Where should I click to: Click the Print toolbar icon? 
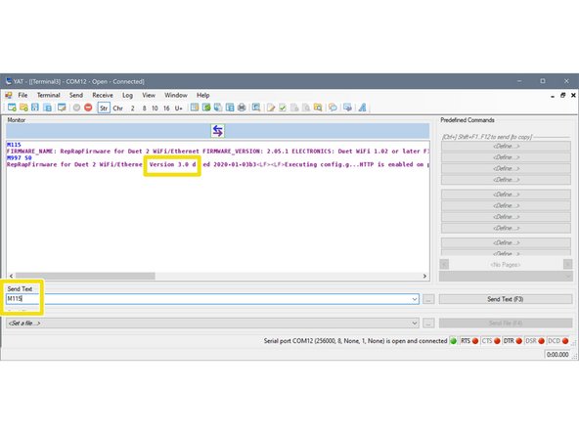pyautogui.click(x=242, y=108)
